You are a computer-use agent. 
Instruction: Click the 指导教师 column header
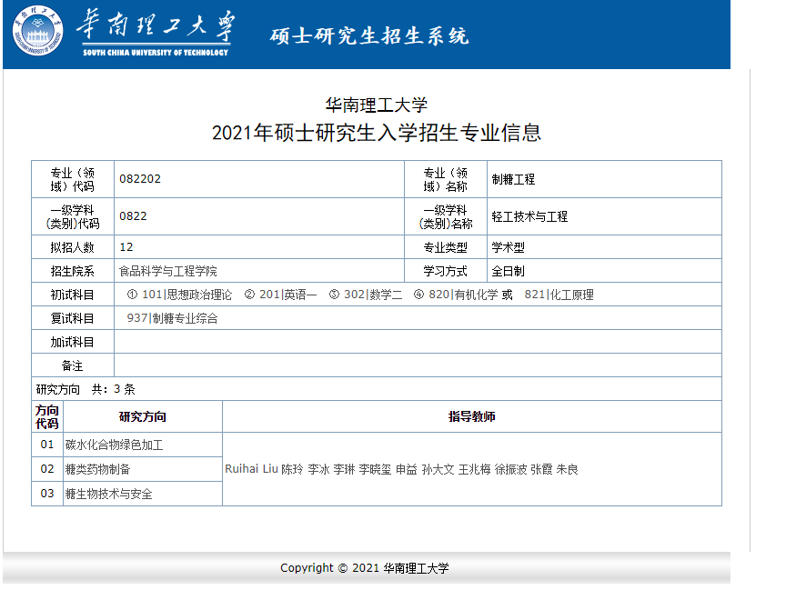click(472, 416)
